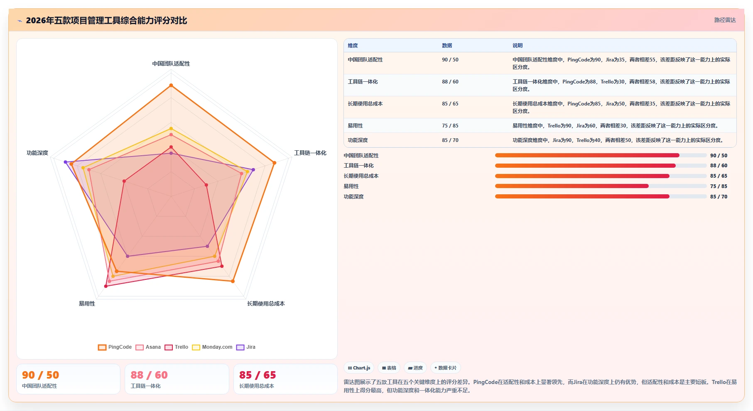Click the 90 / 50 value in the table

click(450, 60)
